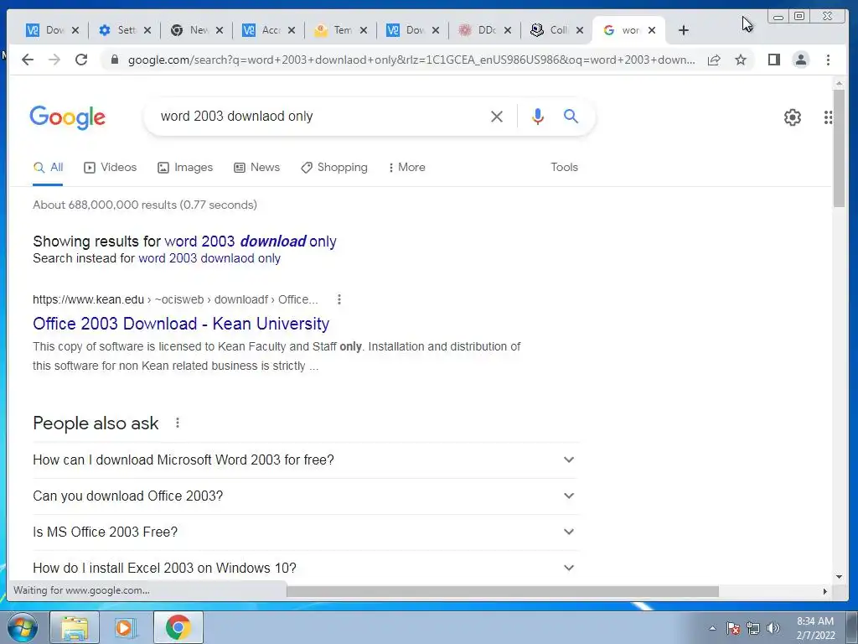Click the padlock site info icon
Screen dimensions: 858x644
(114, 60)
